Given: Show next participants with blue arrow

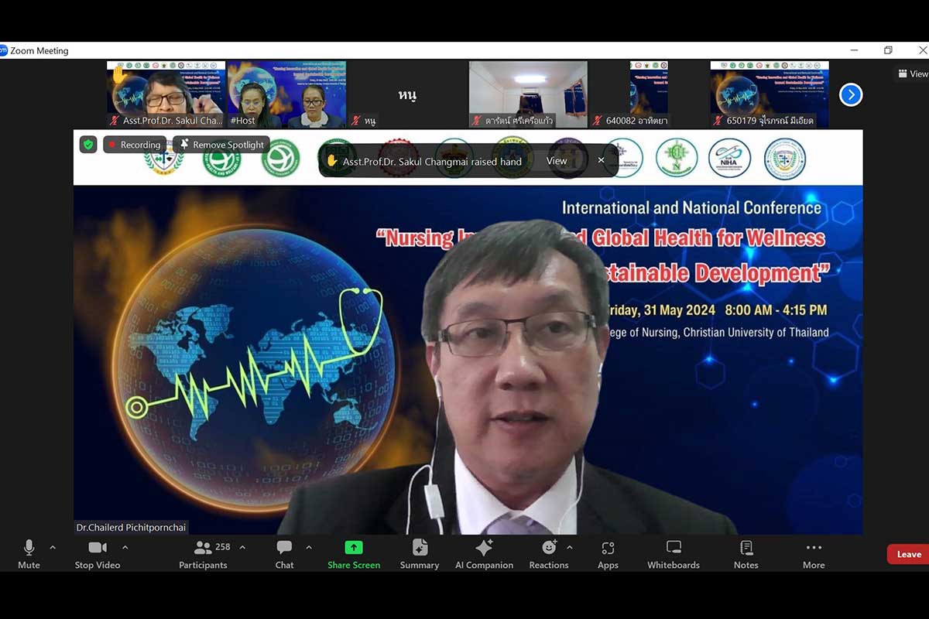Looking at the screenshot, I should (851, 94).
